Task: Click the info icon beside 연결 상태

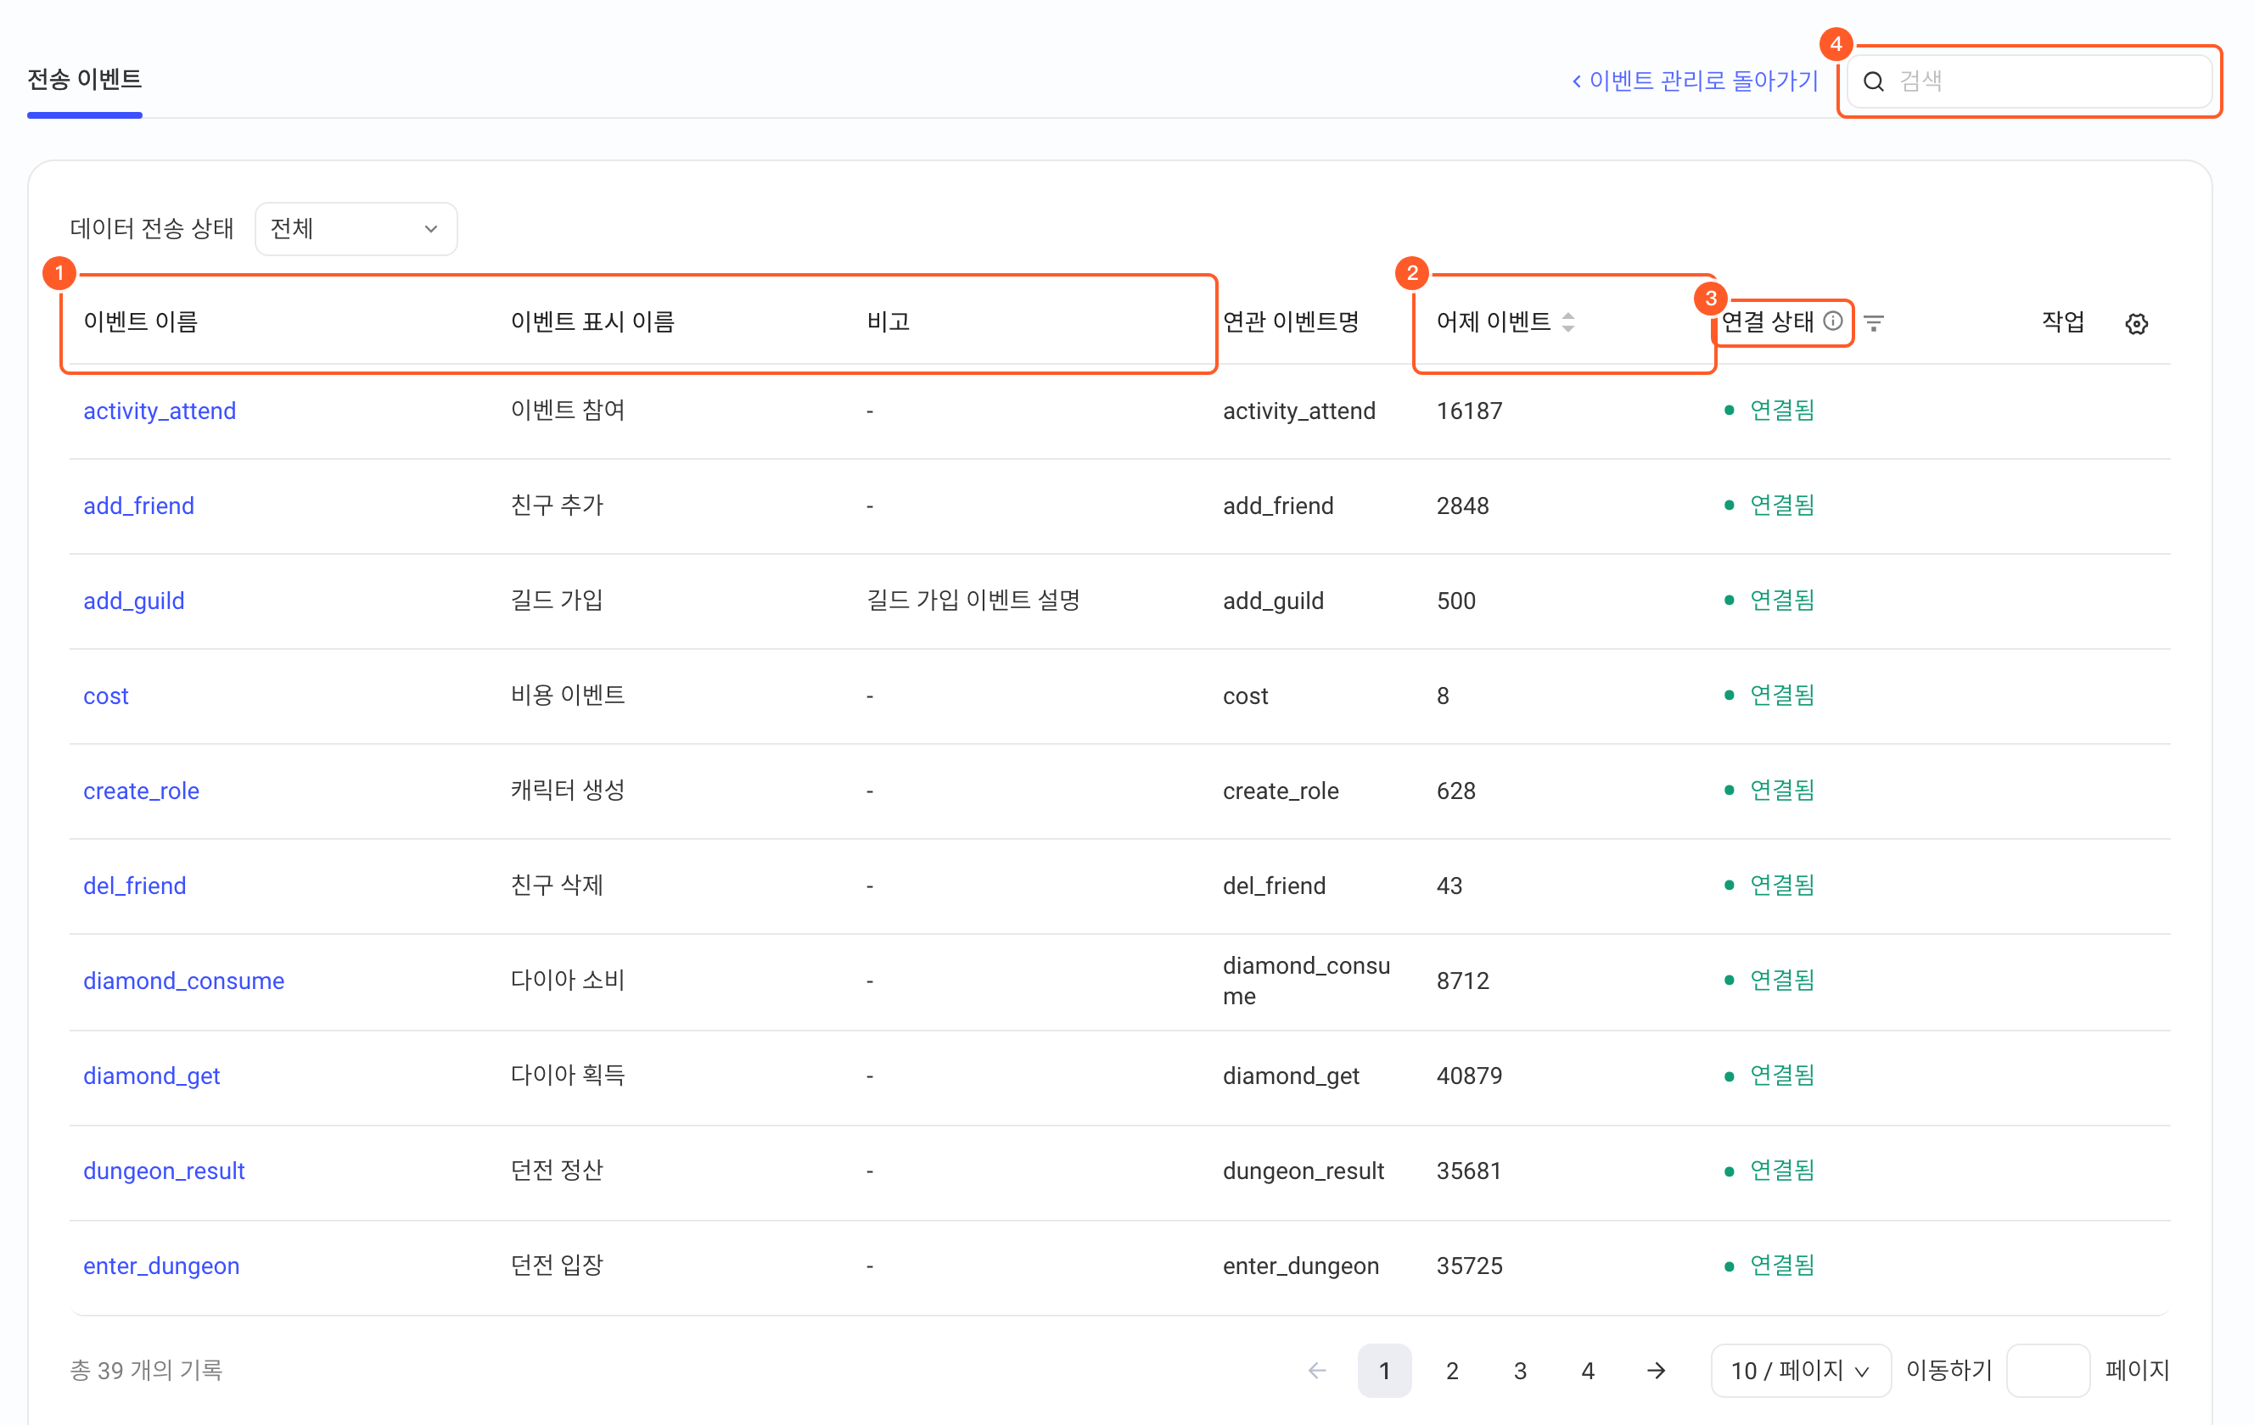Action: (x=1833, y=321)
